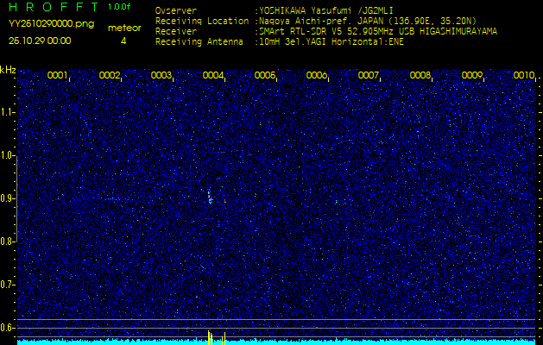Image resolution: width=543 pixels, height=345 pixels.
Task: Click time marker 0006
Action: (316, 75)
